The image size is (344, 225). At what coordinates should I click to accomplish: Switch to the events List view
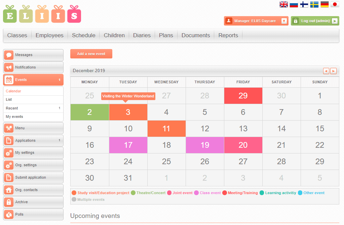click(x=9, y=100)
